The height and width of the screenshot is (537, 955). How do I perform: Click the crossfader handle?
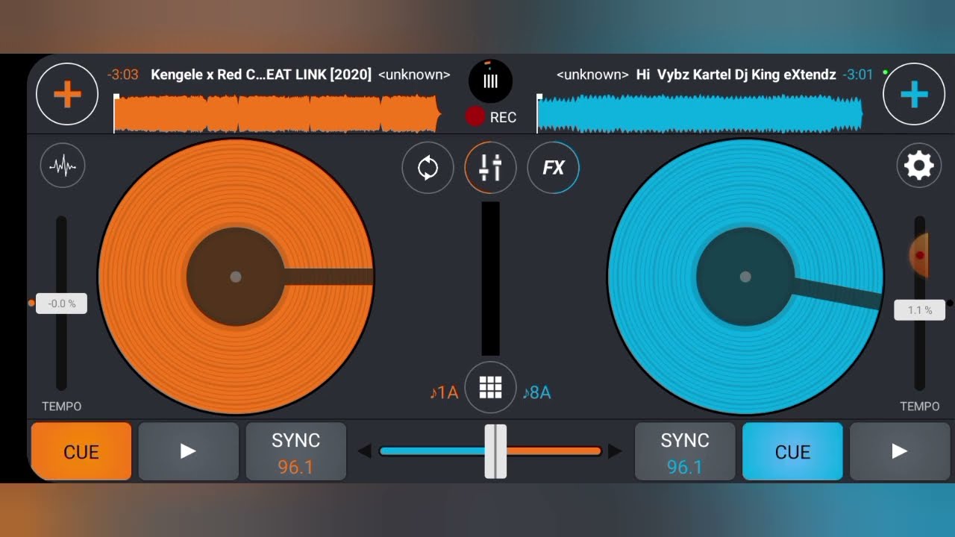point(495,451)
